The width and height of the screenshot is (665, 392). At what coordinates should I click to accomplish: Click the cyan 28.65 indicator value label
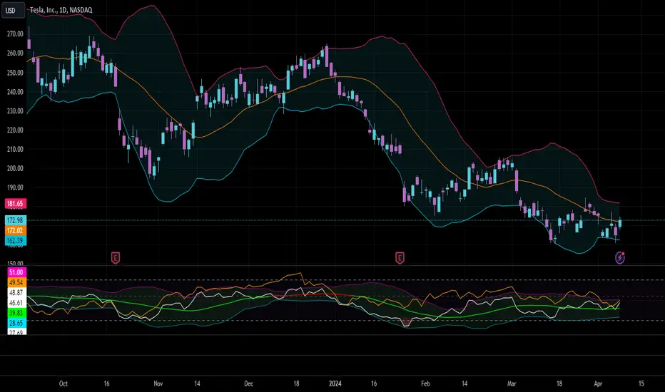[x=16, y=324]
